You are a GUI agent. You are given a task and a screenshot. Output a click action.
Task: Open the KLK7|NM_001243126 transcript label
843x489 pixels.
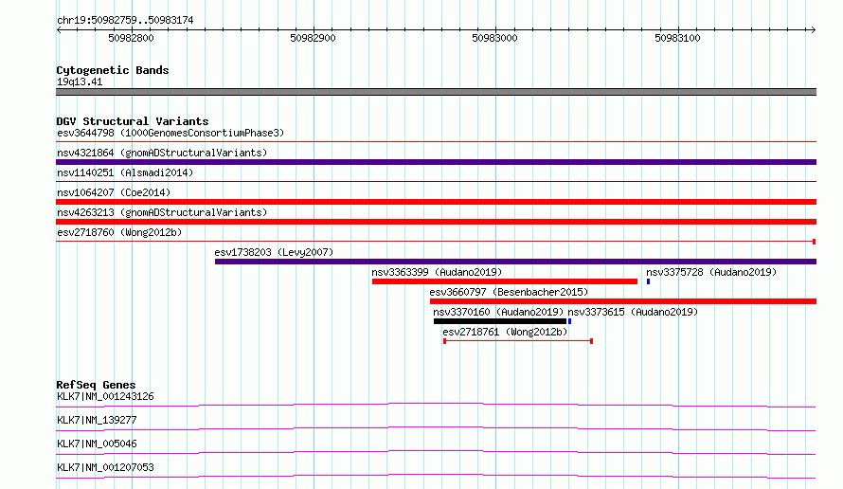[105, 396]
